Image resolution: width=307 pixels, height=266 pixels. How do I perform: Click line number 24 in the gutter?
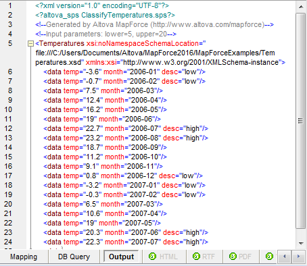tap(8, 242)
